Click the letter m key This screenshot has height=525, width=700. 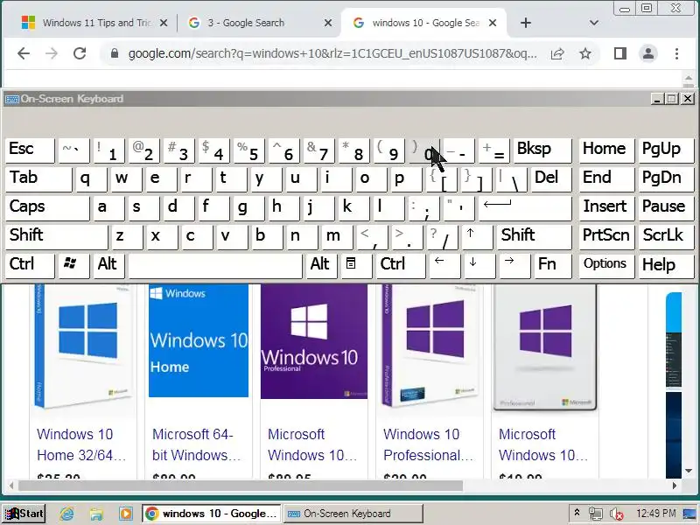337,235
